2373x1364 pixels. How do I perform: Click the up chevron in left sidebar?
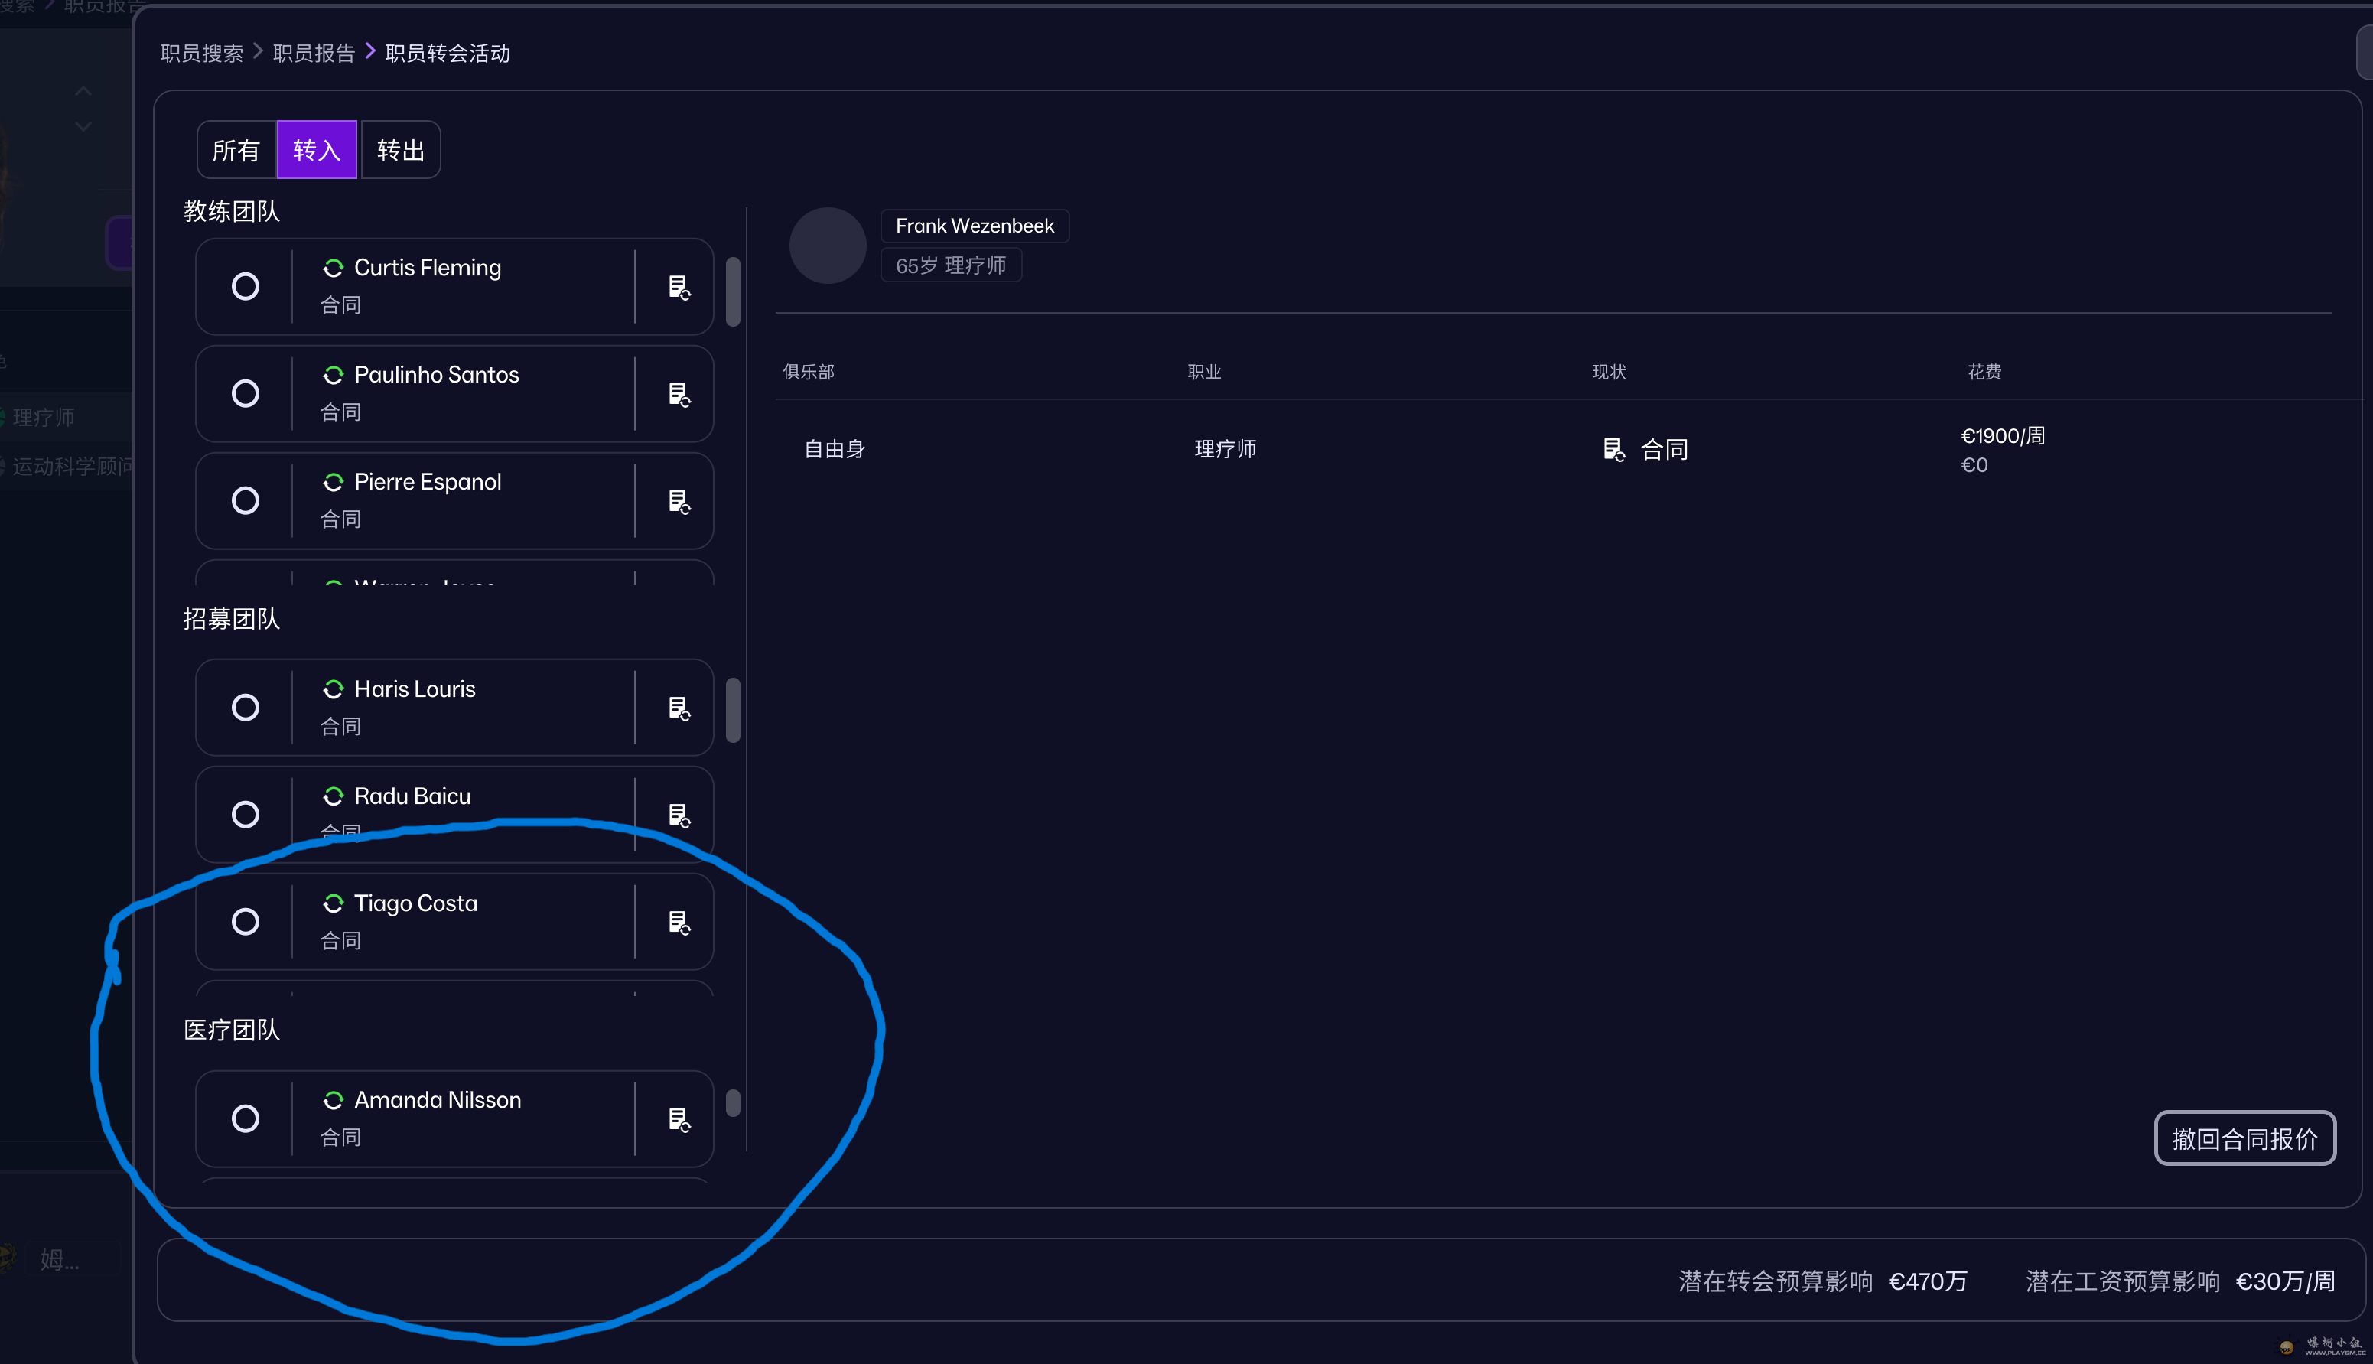[83, 92]
